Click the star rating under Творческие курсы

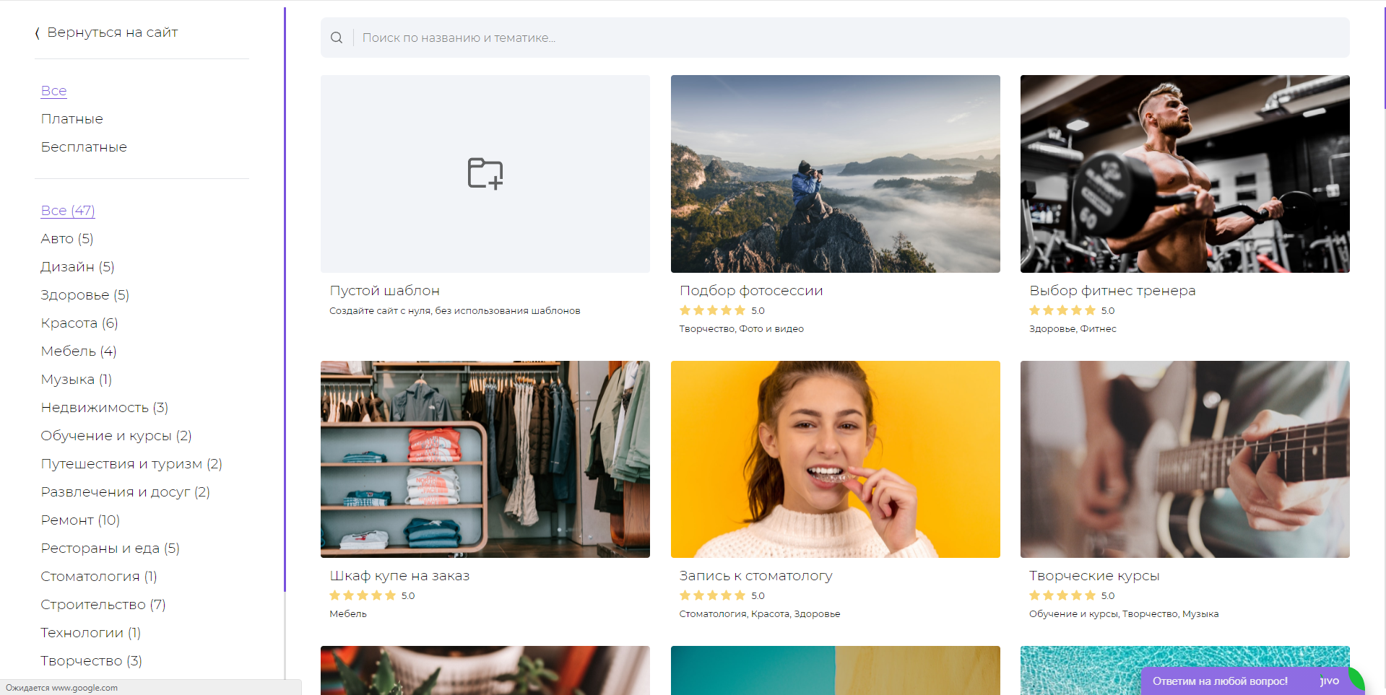1062,595
